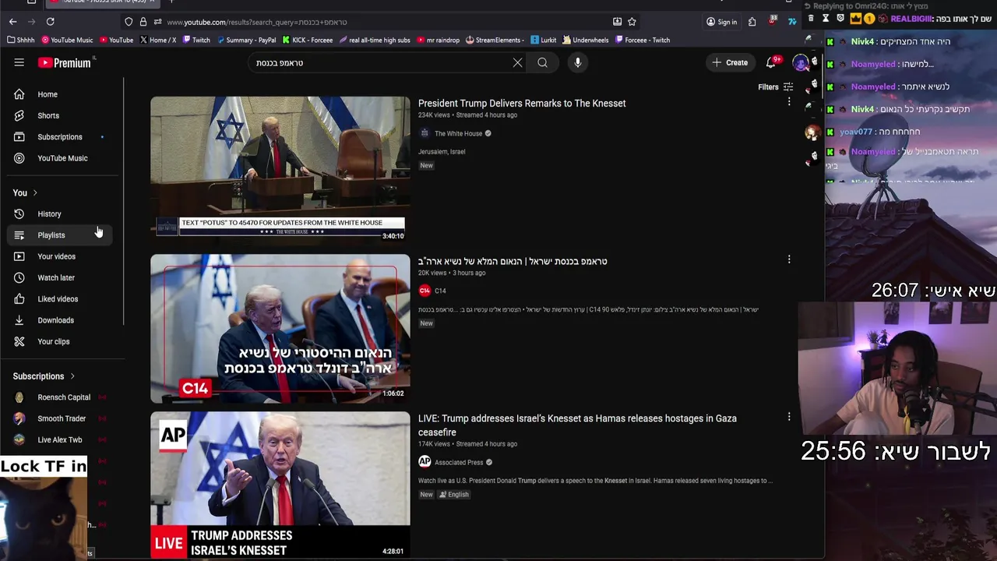Image resolution: width=997 pixels, height=561 pixels.
Task: Reload the page in the browser
Action: click(x=50, y=22)
